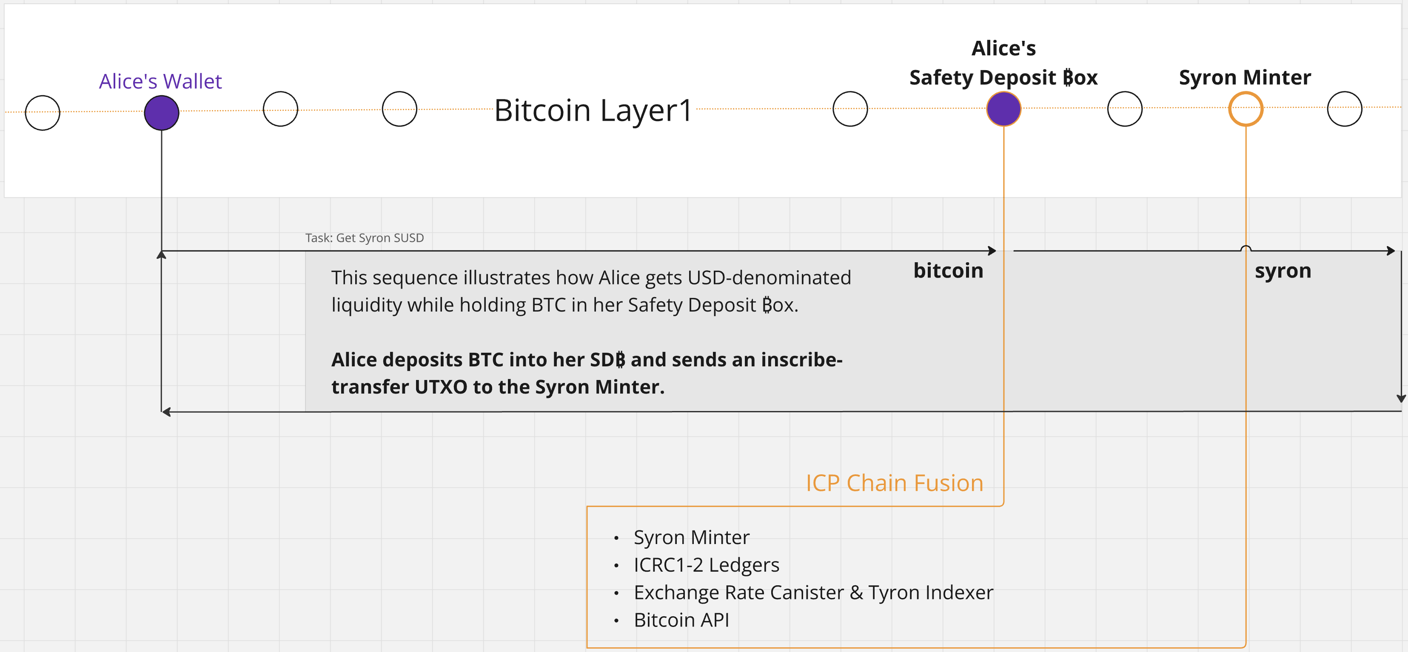
Task: Select the ICP Chain Fusion orange title
Action: 894,483
